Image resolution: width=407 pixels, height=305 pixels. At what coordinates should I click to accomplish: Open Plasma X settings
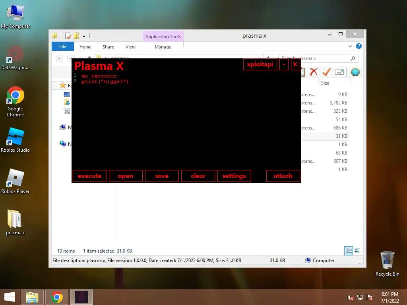tap(234, 176)
